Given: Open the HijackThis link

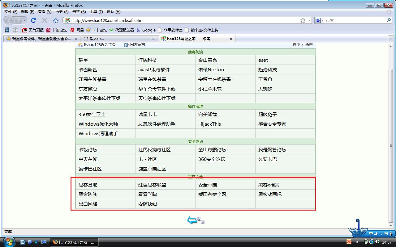Looking at the screenshot, I should pos(210,124).
